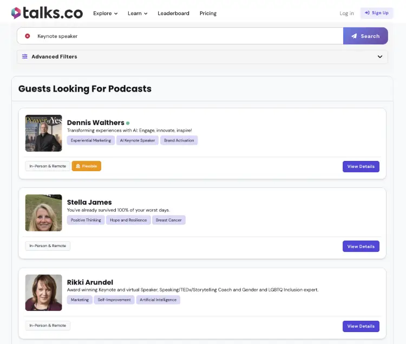Click the 'Guests Looking For Podcasts' heading
This screenshot has height=344, width=406.
point(85,89)
